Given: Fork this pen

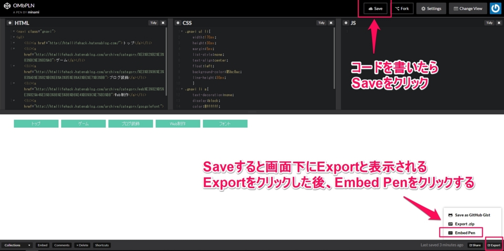Looking at the screenshot, I should (x=402, y=9).
